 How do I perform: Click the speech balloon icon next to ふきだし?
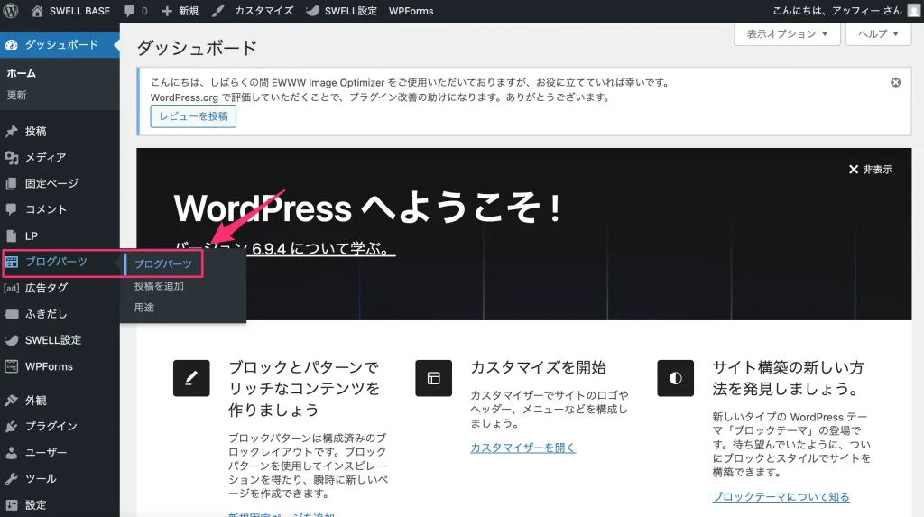coord(11,314)
